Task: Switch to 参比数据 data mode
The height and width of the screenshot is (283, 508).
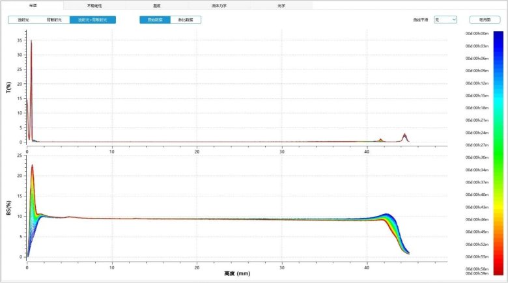Action: coord(186,20)
